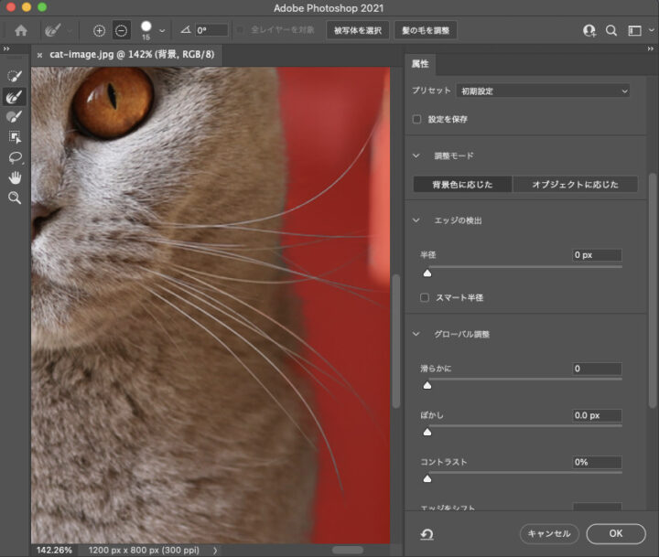Click the zoom percentage 142.26% field

[54, 551]
